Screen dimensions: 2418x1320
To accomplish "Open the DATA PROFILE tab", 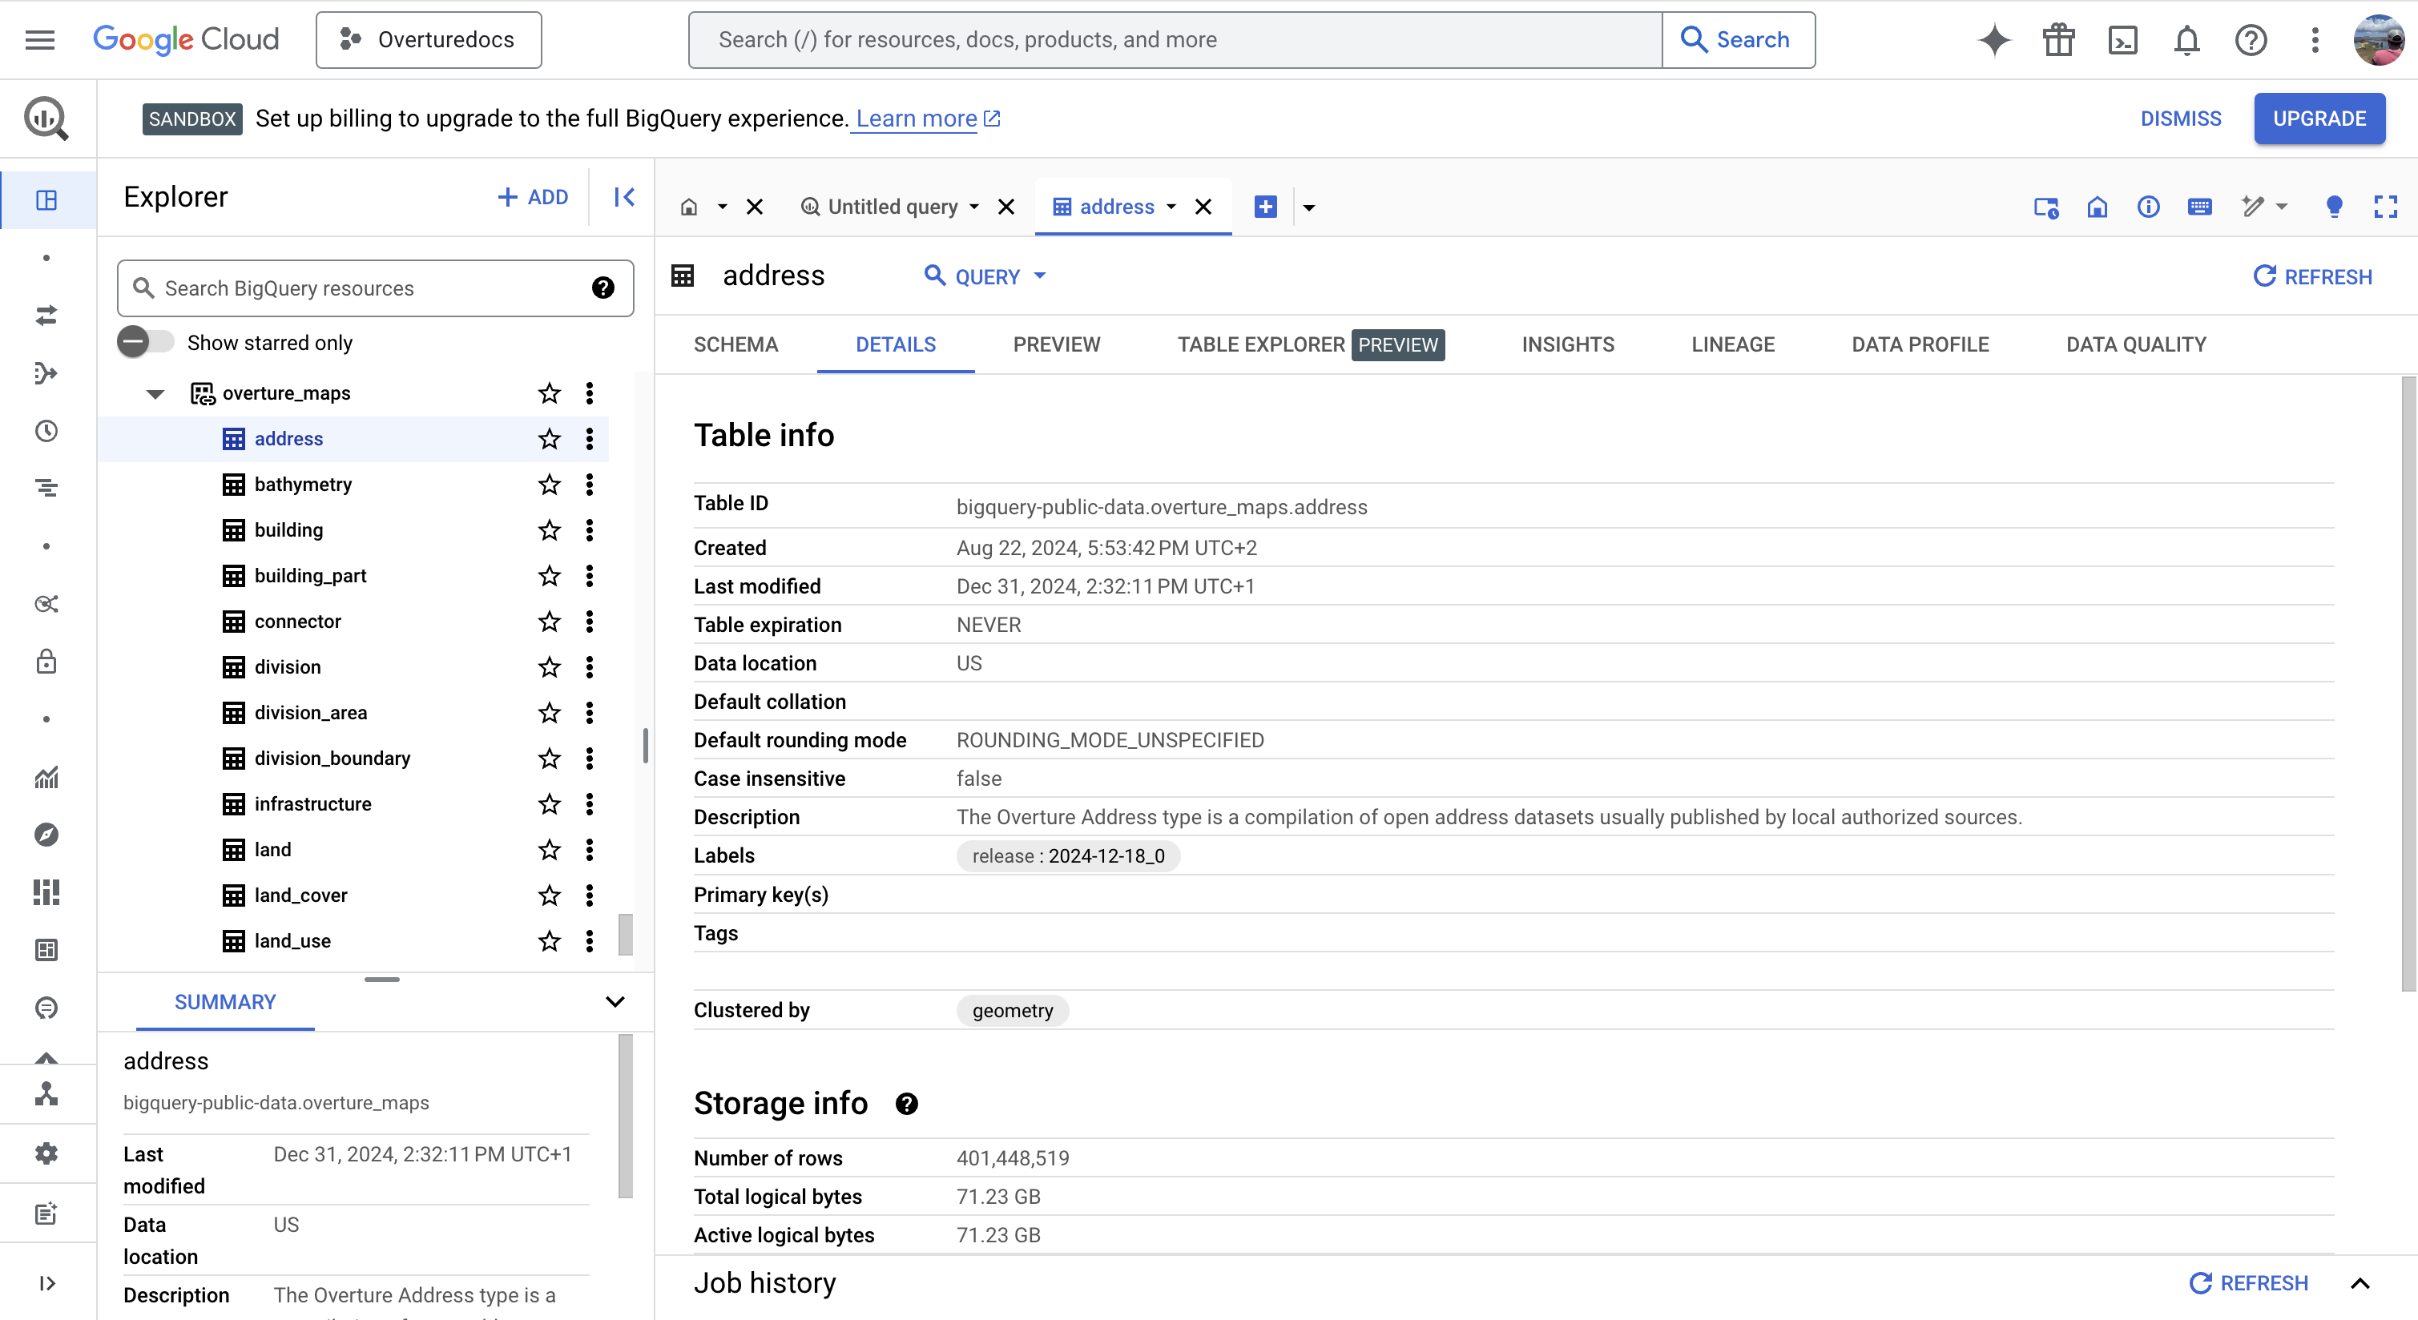I will pyautogui.click(x=1920, y=344).
